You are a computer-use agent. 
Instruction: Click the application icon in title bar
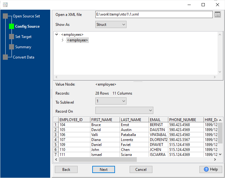pyautogui.click(x=5, y=5)
